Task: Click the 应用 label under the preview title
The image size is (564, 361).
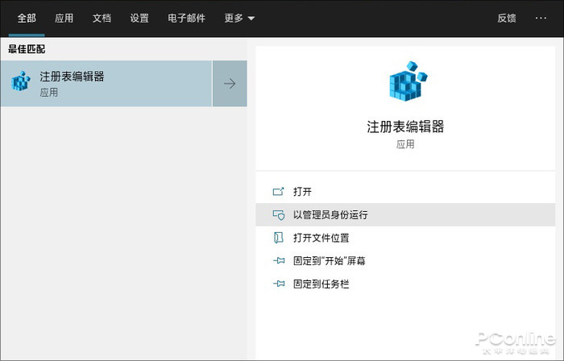Action: [x=405, y=144]
